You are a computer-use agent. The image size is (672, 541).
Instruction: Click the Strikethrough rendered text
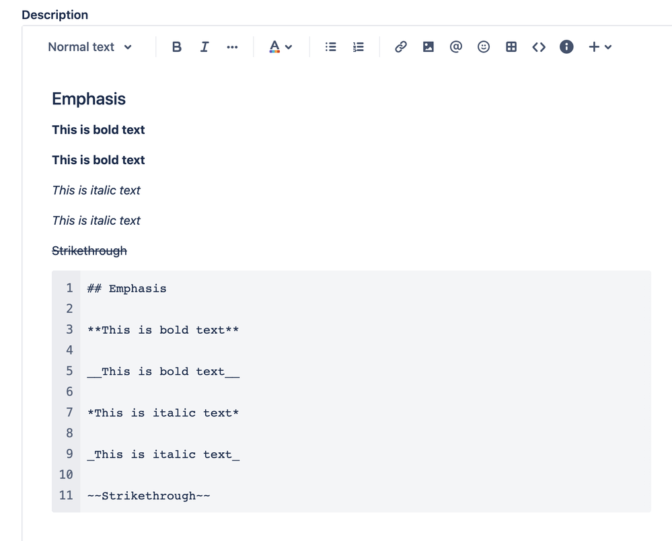(x=89, y=251)
